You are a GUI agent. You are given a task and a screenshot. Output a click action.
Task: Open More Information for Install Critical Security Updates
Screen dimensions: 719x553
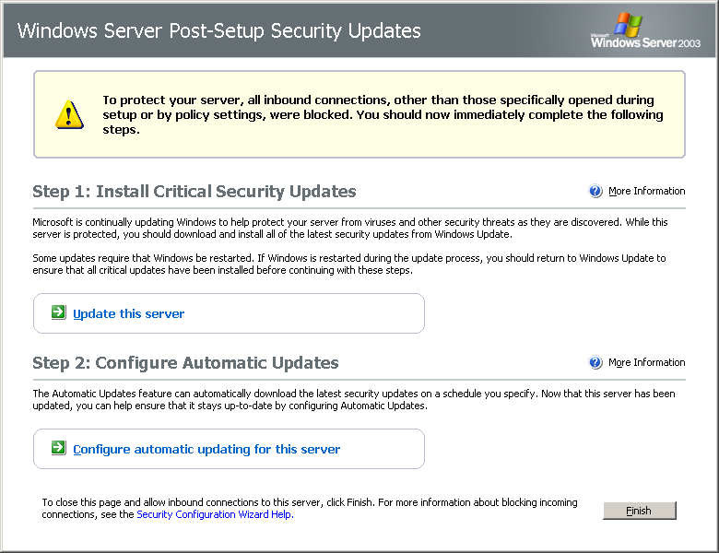pyautogui.click(x=646, y=191)
